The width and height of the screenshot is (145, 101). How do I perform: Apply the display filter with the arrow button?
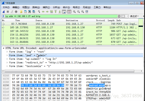[123, 16]
